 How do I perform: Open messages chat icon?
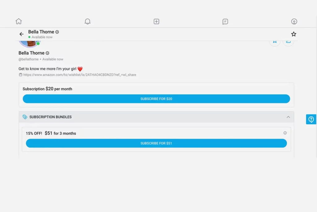pyautogui.click(x=225, y=21)
